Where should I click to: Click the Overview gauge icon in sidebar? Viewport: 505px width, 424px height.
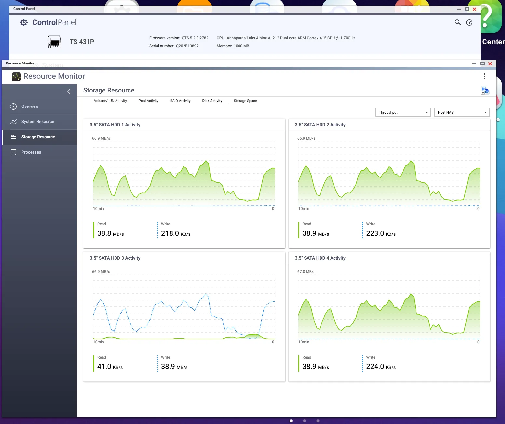[x=13, y=106]
